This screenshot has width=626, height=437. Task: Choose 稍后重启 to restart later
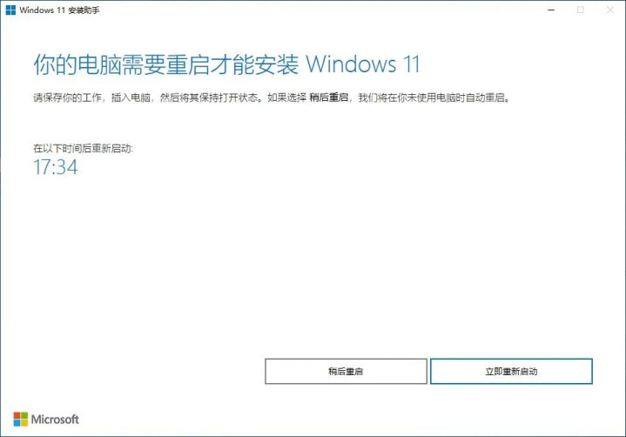pos(346,372)
